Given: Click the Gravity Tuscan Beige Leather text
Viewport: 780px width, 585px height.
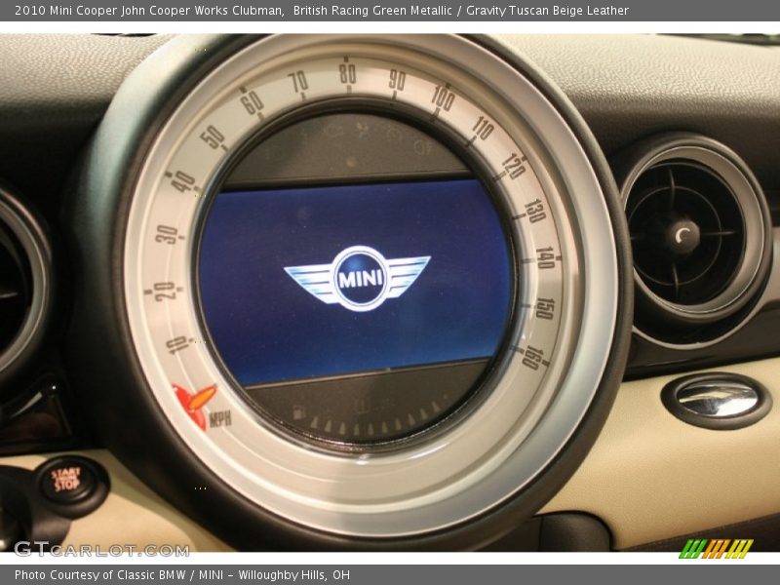Looking at the screenshot, I should 548,11.
